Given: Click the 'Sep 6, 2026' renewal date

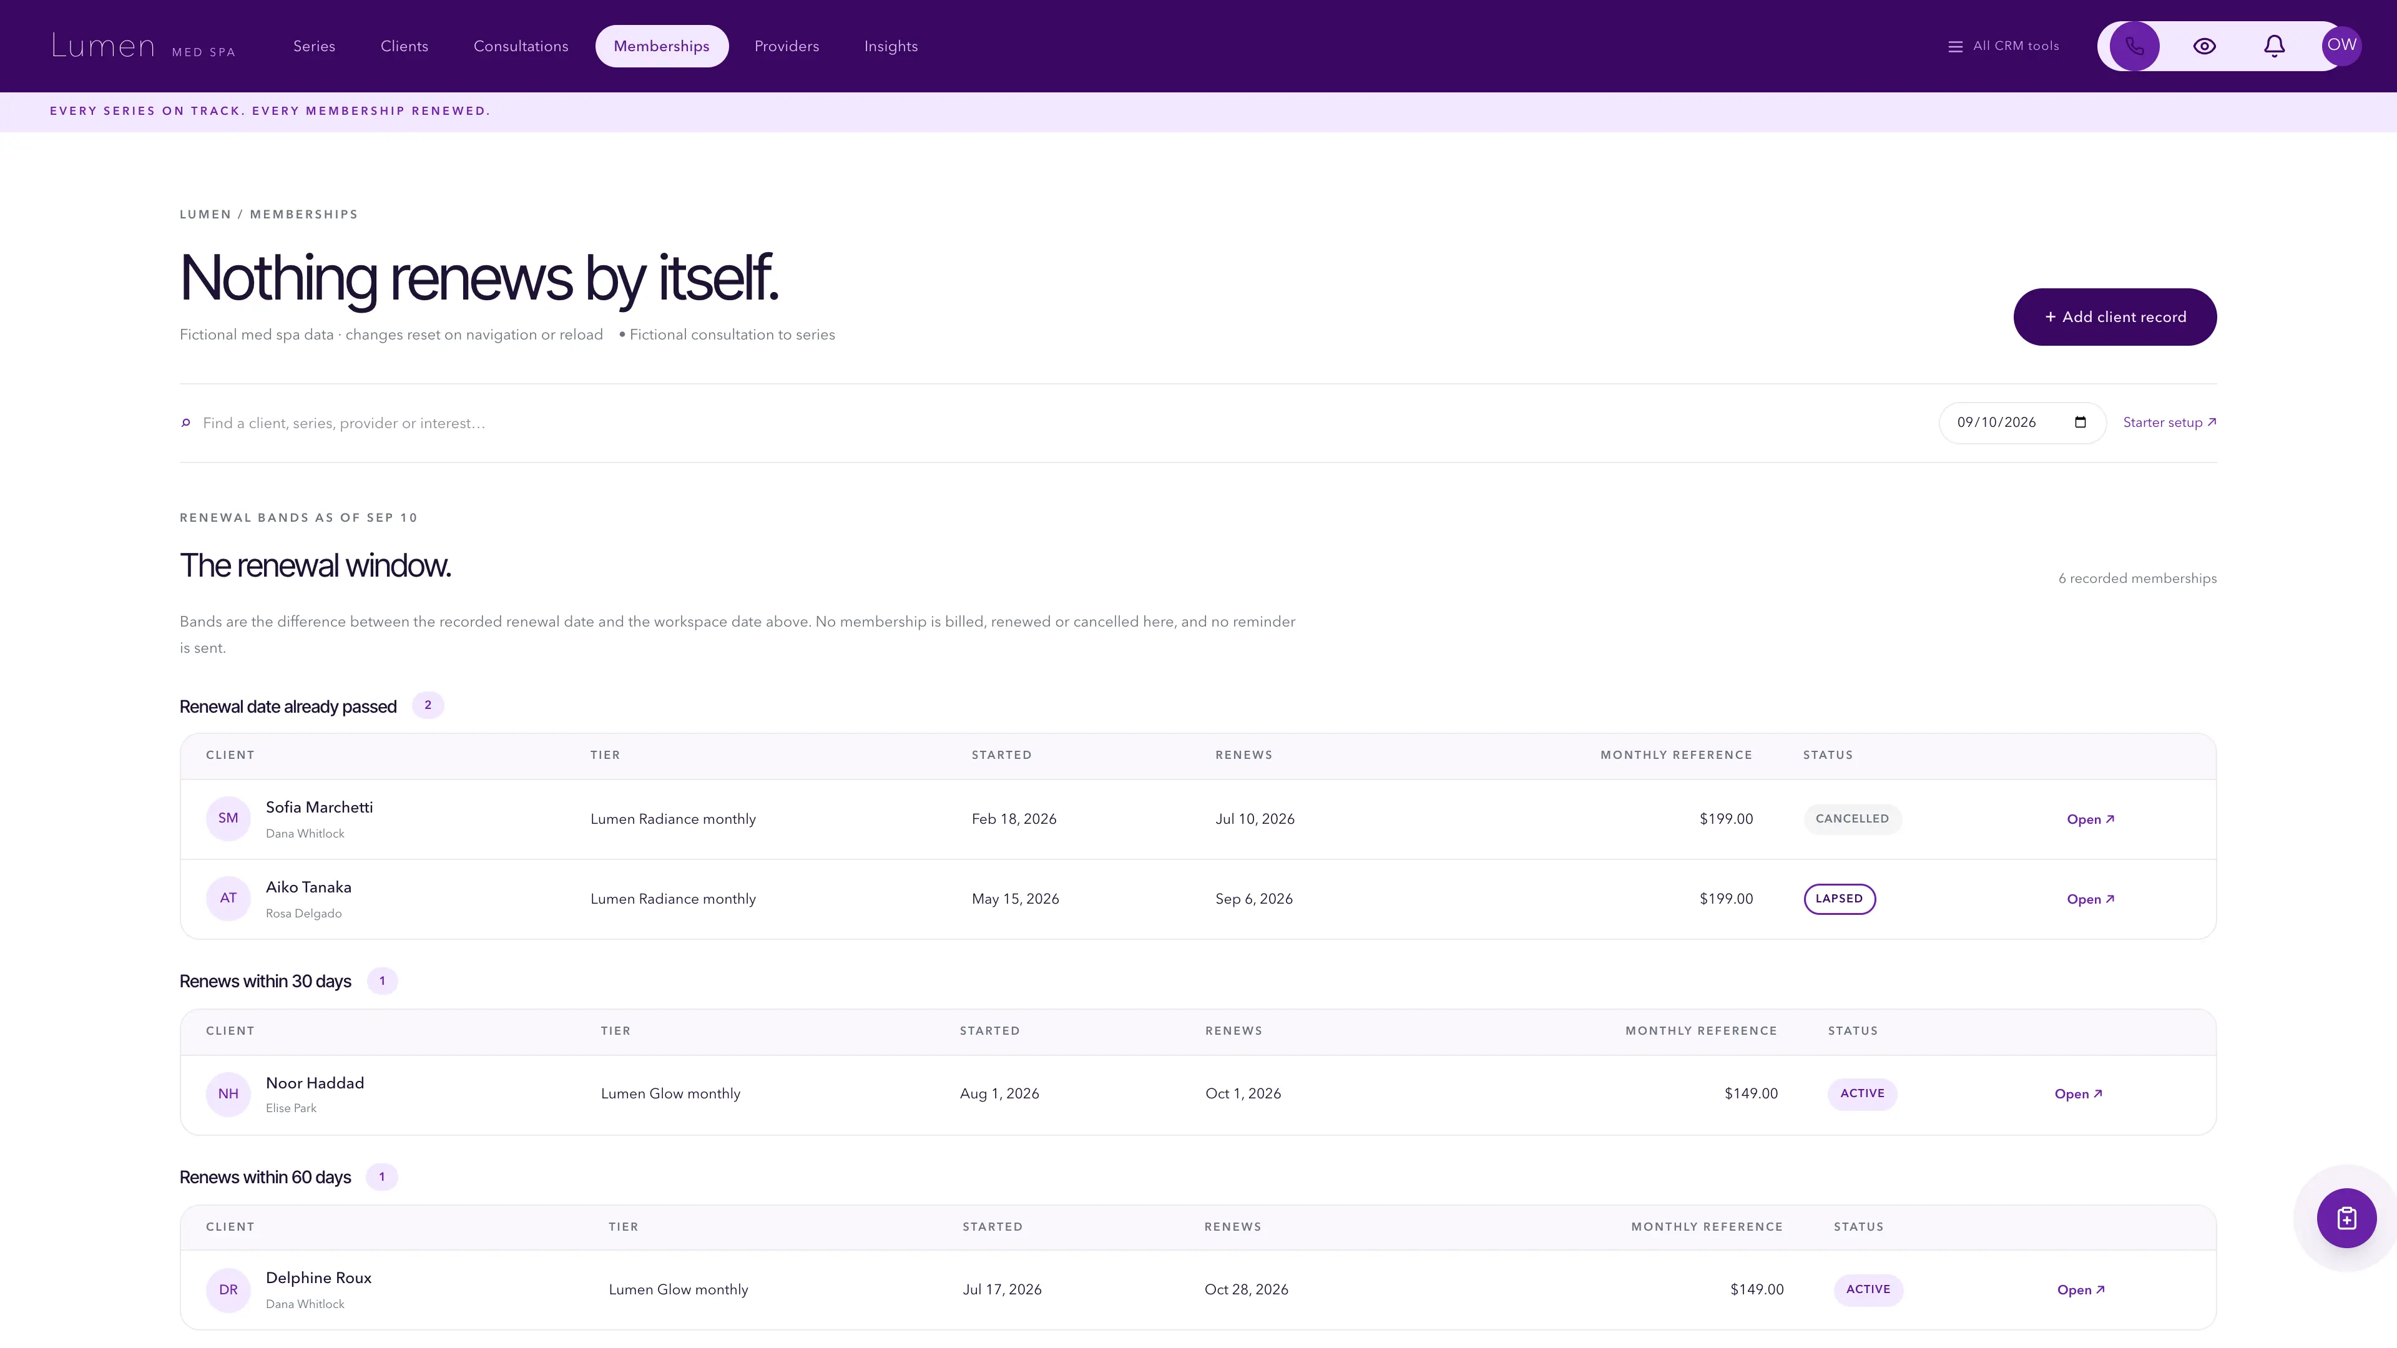Looking at the screenshot, I should 1253,899.
